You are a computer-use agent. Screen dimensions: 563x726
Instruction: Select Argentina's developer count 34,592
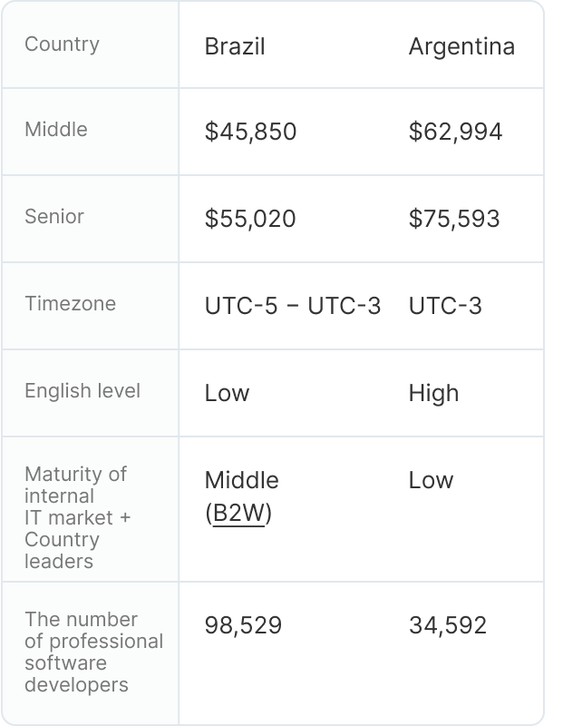tap(448, 625)
